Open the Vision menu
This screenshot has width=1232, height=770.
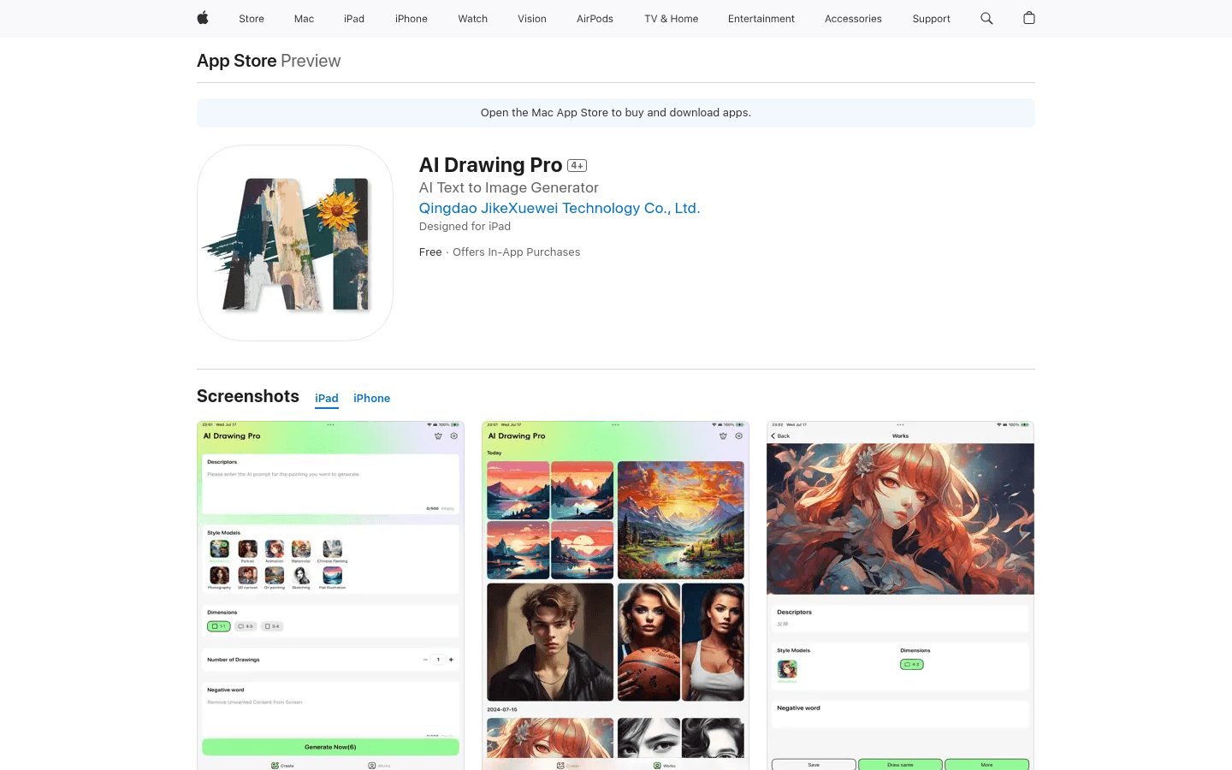532,19
